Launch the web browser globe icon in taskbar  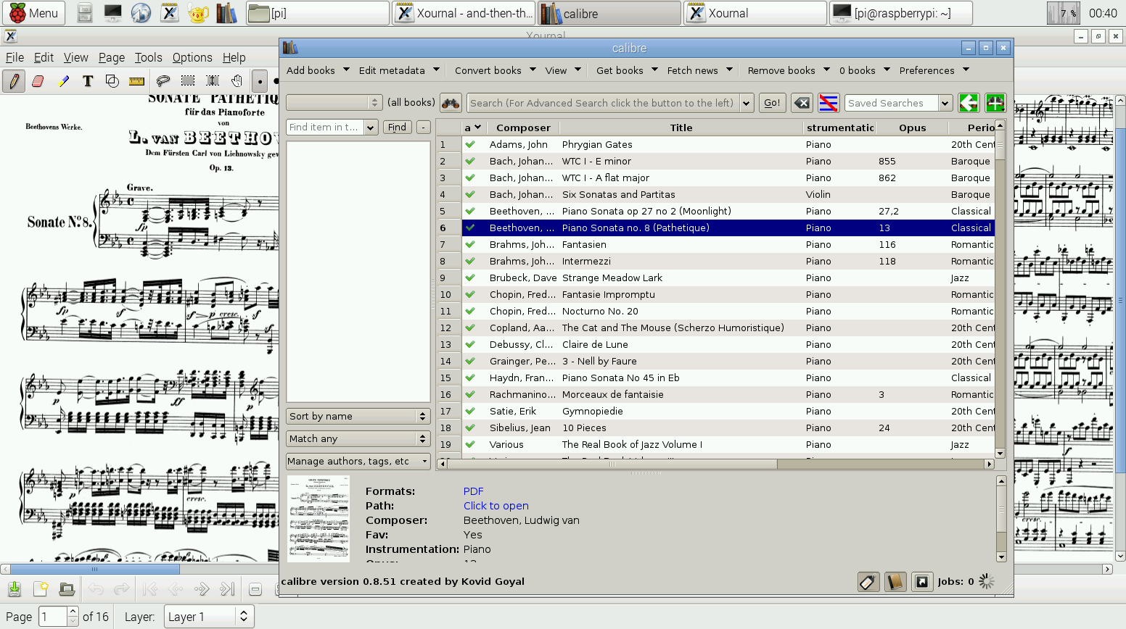pos(141,13)
